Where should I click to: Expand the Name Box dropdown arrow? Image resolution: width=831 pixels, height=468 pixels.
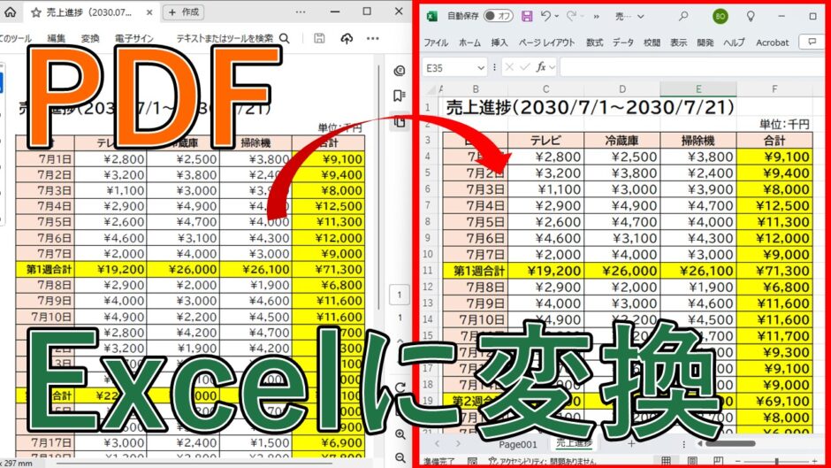(x=481, y=68)
